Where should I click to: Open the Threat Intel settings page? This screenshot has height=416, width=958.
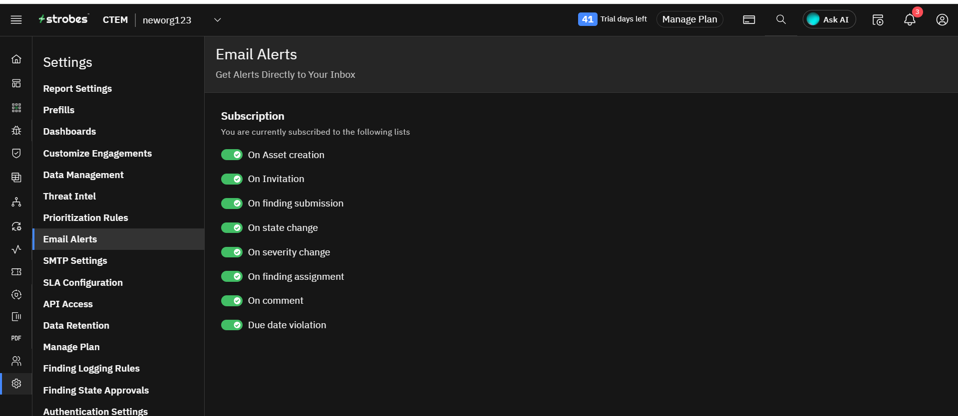[69, 197]
